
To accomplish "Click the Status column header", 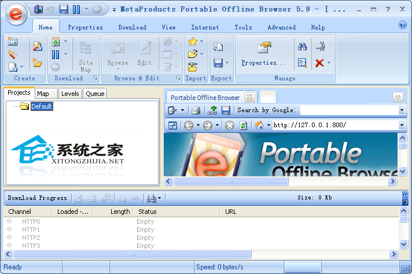I will tap(148, 212).
